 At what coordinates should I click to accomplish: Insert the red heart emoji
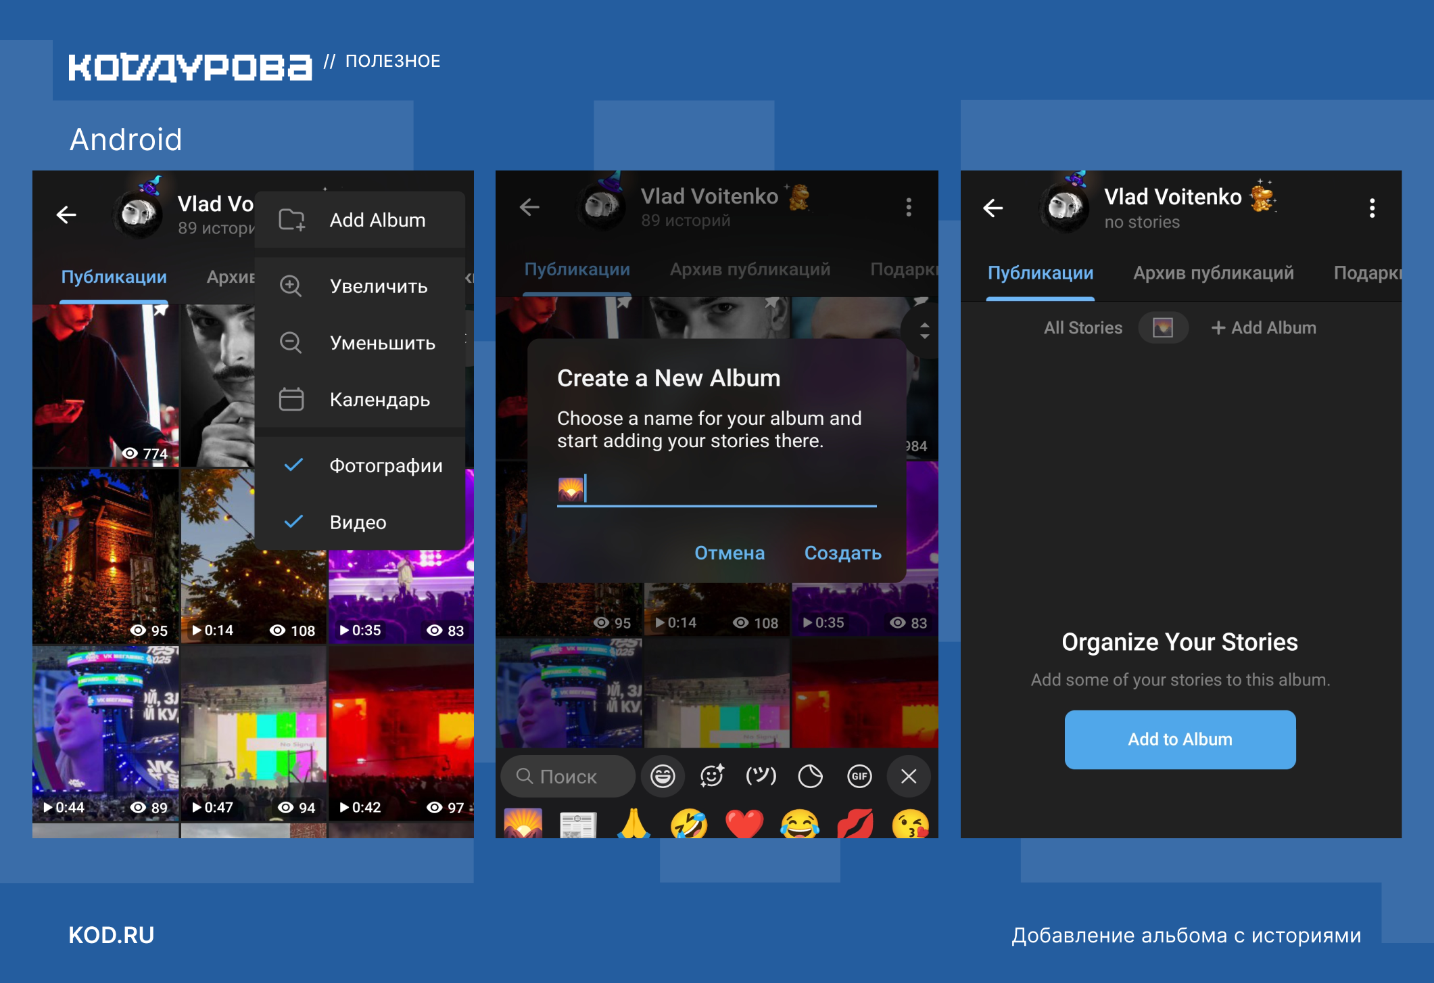(744, 824)
